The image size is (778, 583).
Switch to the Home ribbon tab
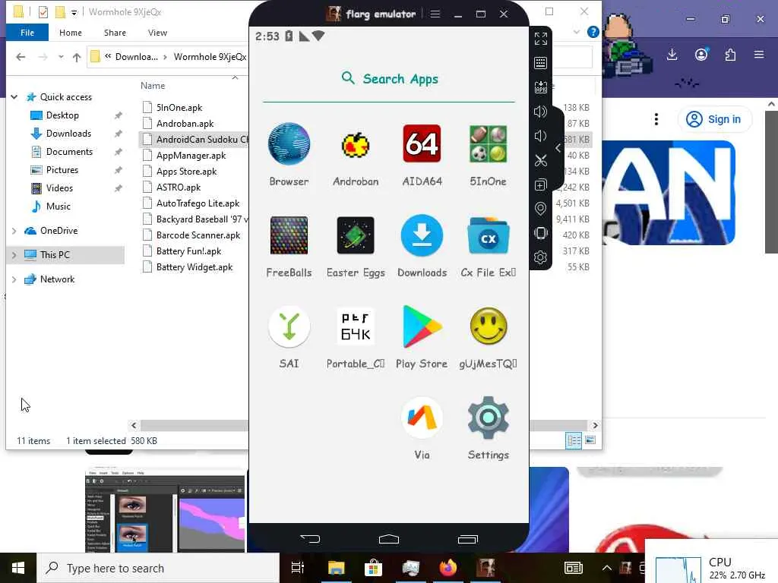point(71,33)
